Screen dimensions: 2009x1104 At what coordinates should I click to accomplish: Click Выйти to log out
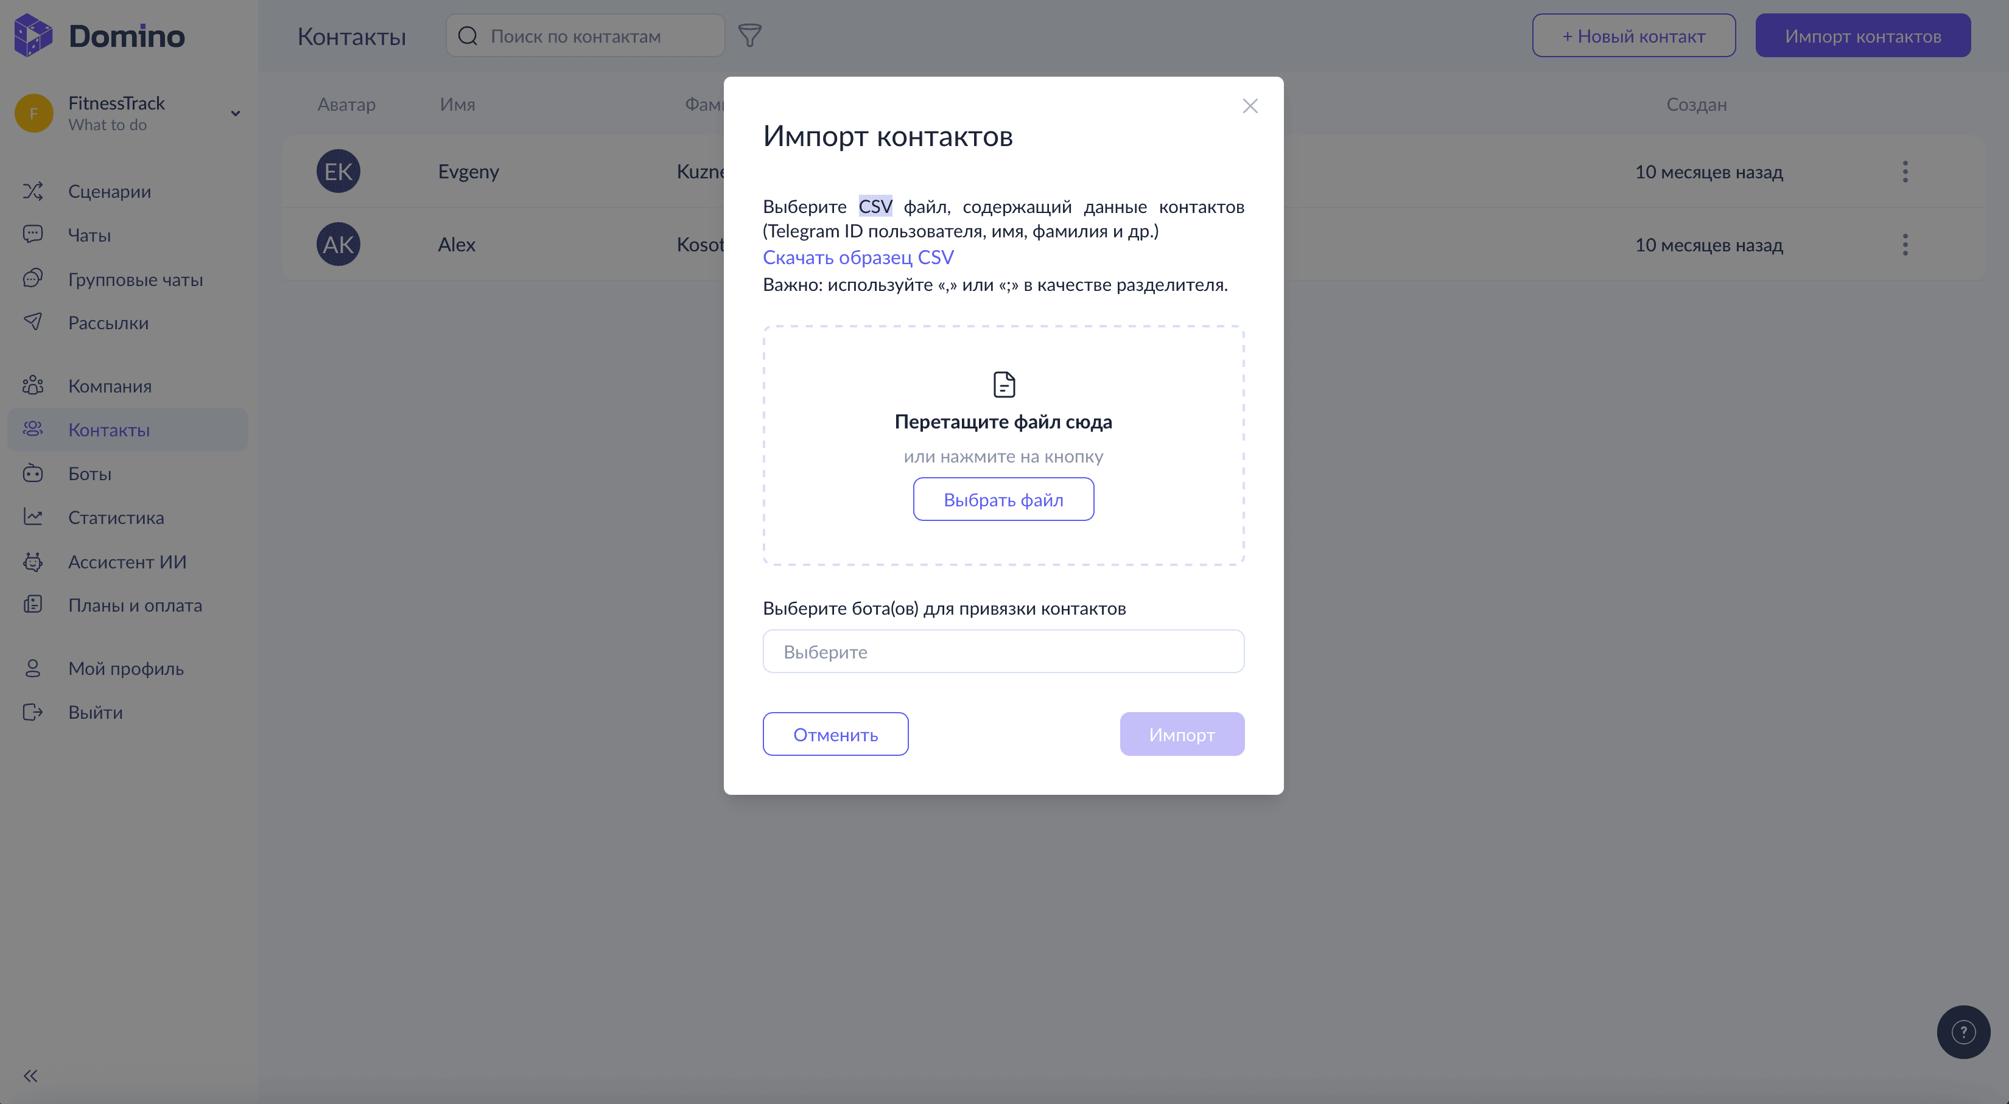click(95, 712)
